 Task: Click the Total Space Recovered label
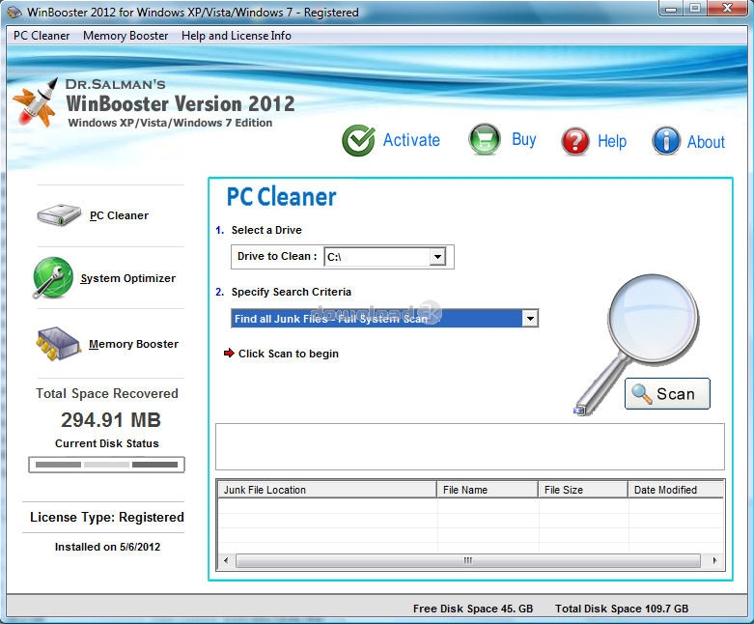(107, 393)
